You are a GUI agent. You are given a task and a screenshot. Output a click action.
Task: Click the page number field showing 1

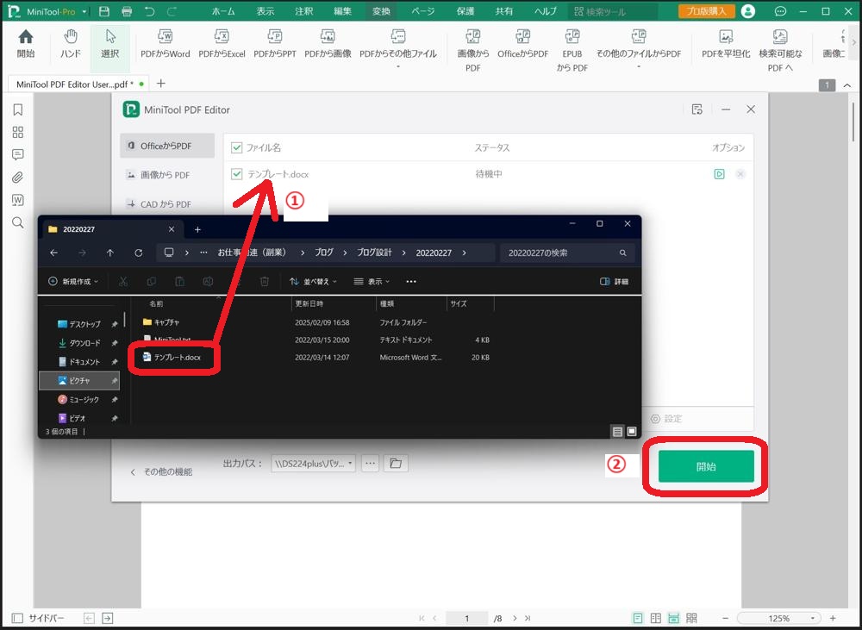(466, 619)
